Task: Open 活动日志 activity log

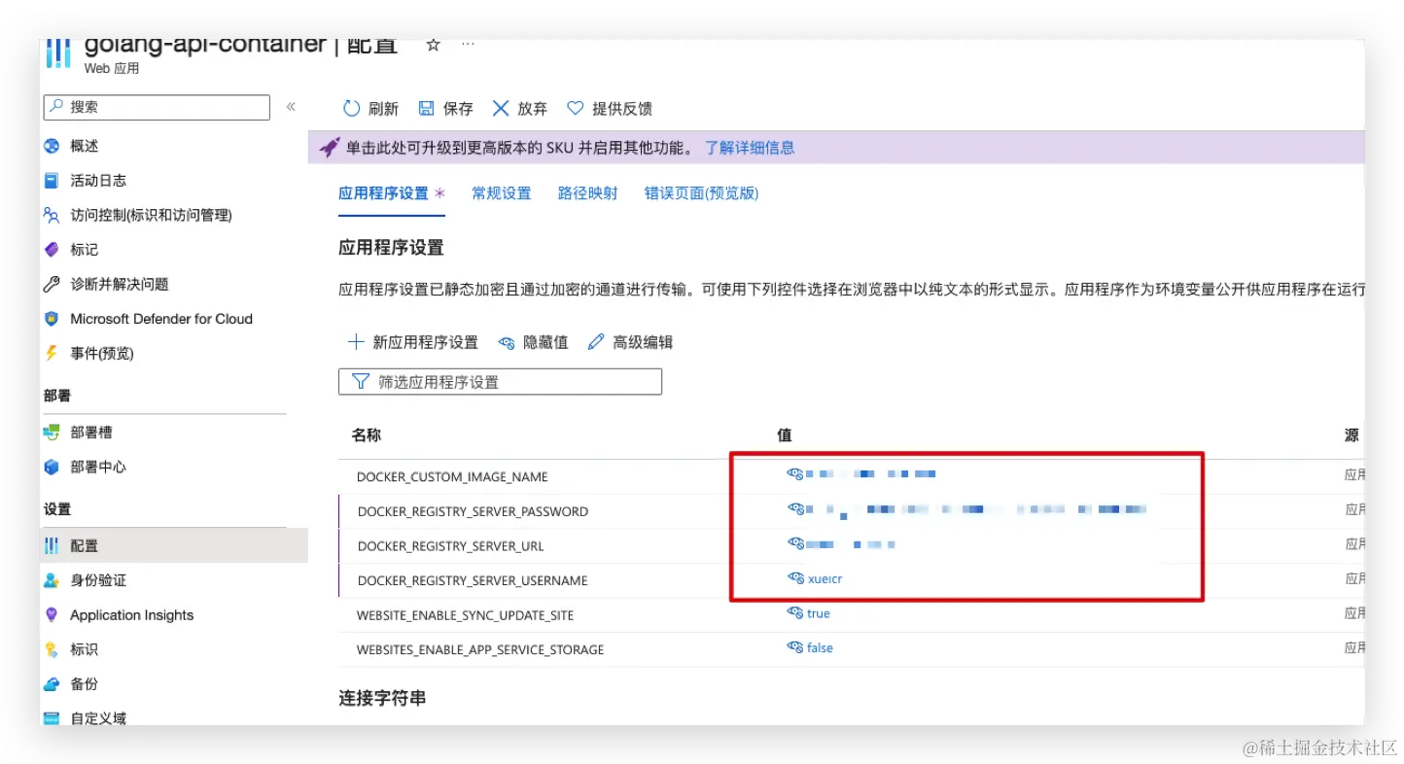Action: point(97,181)
